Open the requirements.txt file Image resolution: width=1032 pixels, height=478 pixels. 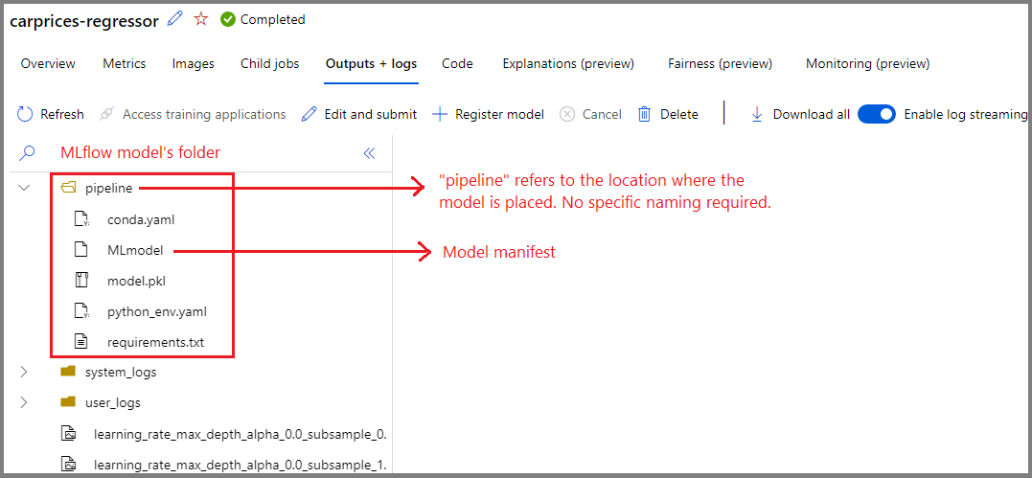coord(155,342)
